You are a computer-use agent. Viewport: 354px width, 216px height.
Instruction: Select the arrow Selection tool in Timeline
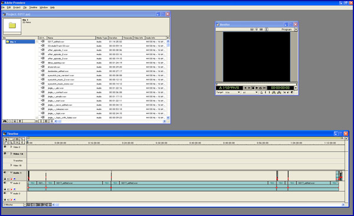click(6, 139)
